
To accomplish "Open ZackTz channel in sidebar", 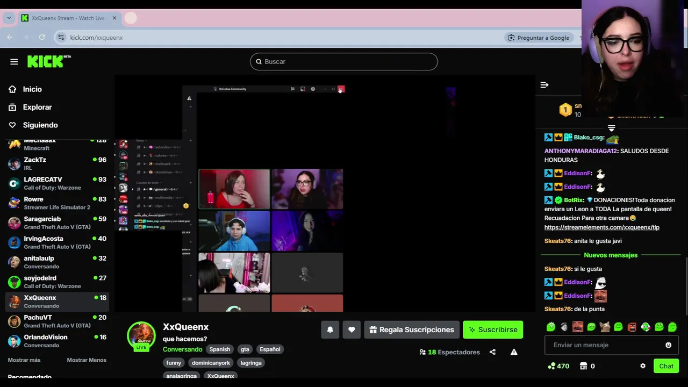I will coord(57,163).
